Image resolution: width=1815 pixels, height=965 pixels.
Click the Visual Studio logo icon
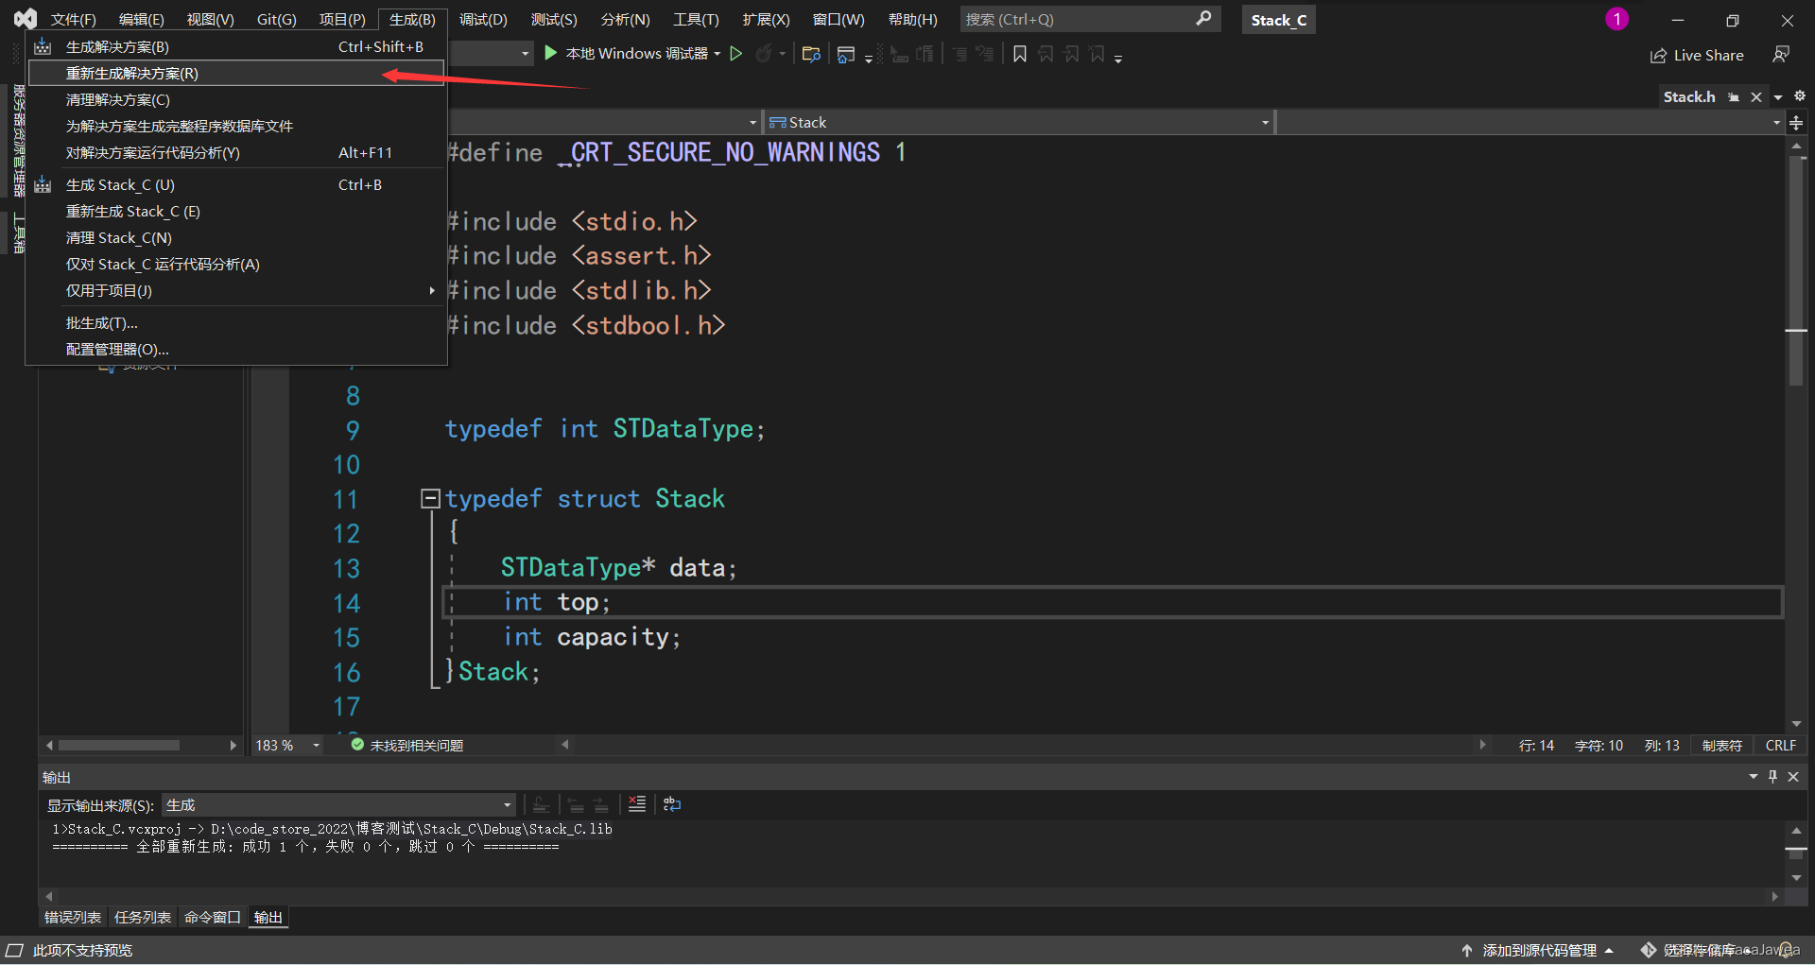pos(26,19)
